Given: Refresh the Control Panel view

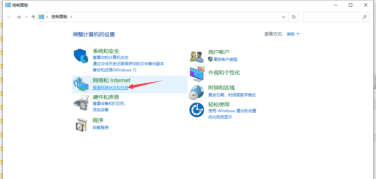Looking at the screenshot, I should pos(293,17).
